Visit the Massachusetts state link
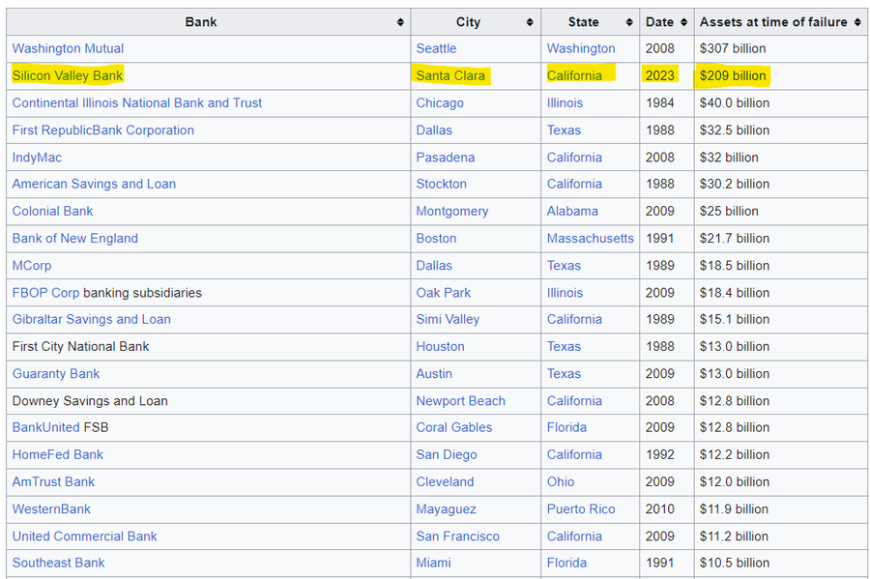The width and height of the screenshot is (870, 579). click(x=590, y=239)
